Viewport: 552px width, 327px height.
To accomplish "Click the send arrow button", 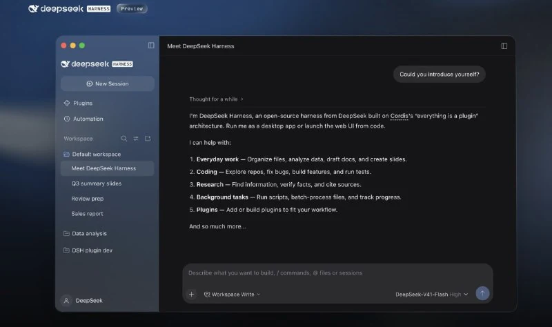I will point(482,293).
